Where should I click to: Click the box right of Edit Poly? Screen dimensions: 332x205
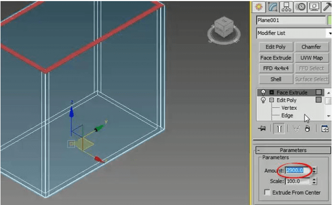[x=319, y=100]
